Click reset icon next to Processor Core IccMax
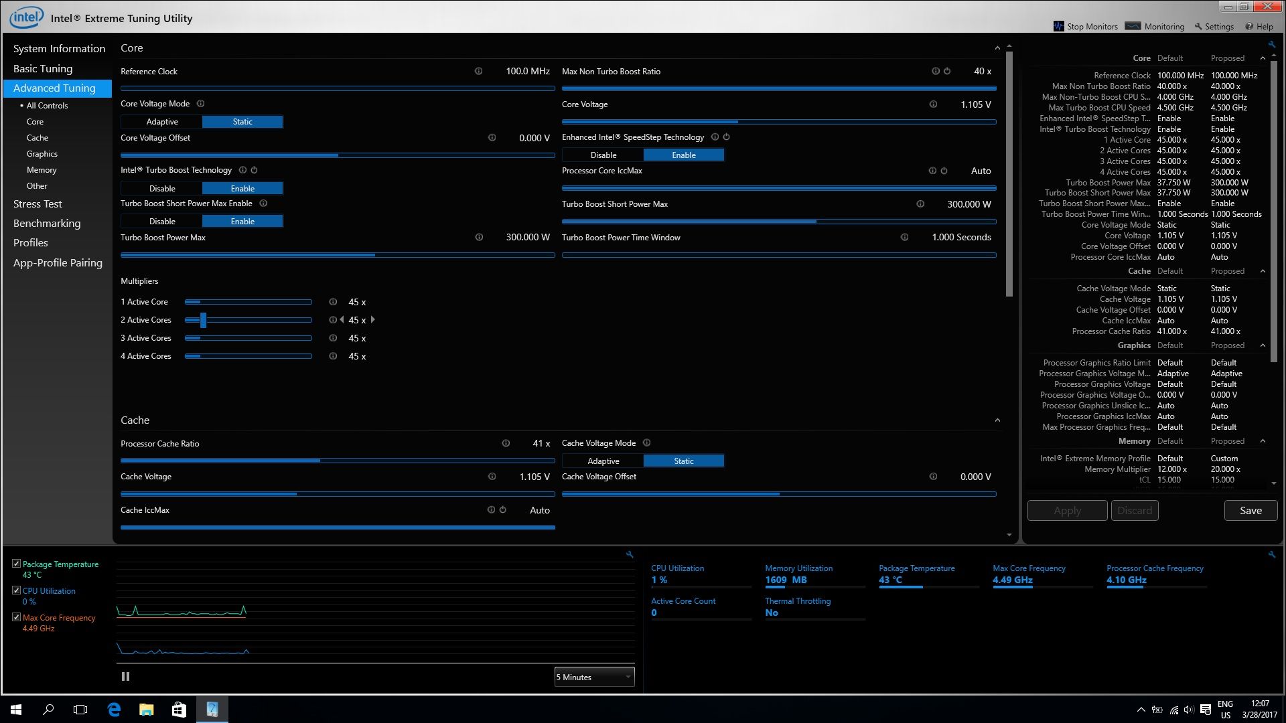The height and width of the screenshot is (723, 1286). [x=944, y=171]
